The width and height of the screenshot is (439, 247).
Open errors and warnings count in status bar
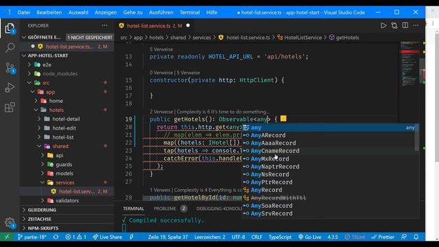point(75,237)
